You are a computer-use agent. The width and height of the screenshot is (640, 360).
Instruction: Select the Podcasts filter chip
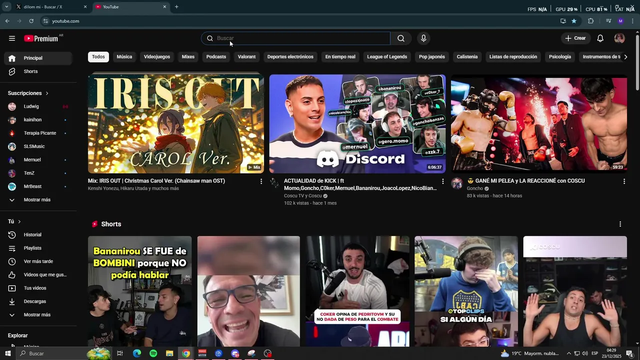pos(216,57)
